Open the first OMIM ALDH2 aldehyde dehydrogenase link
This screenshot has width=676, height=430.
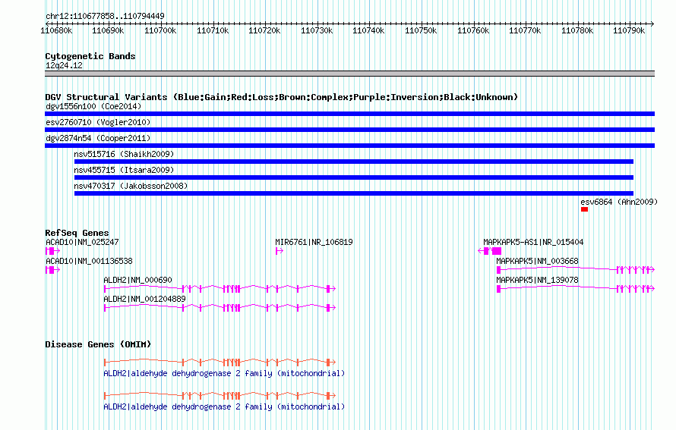pyautogui.click(x=224, y=374)
